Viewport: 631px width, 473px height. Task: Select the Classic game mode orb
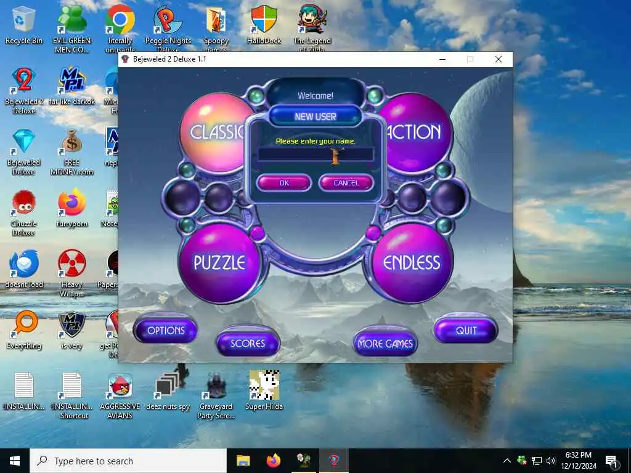pos(215,133)
